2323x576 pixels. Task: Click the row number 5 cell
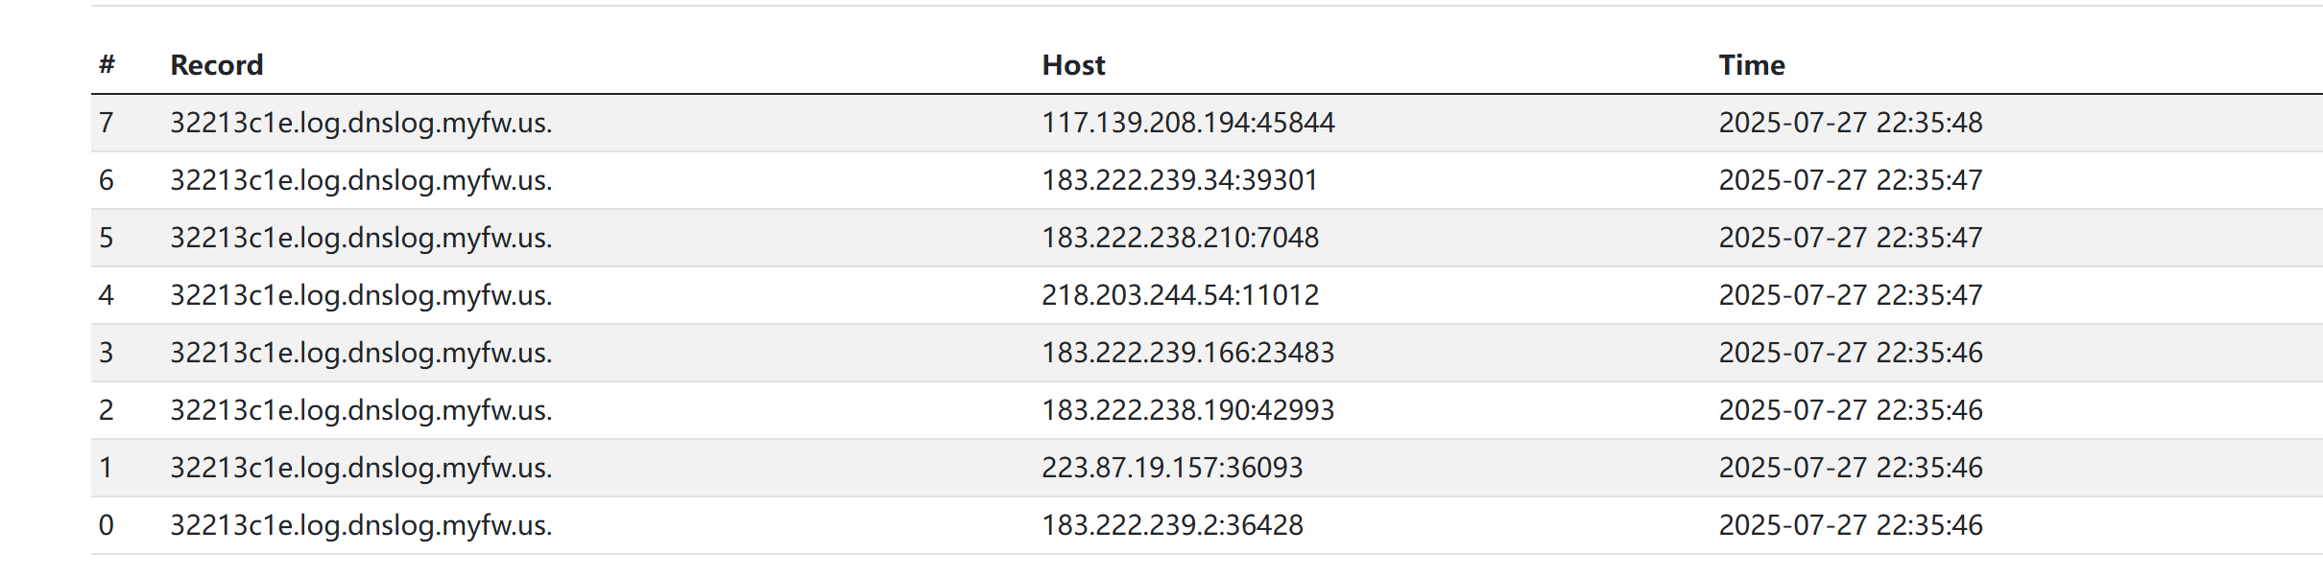click(x=107, y=238)
